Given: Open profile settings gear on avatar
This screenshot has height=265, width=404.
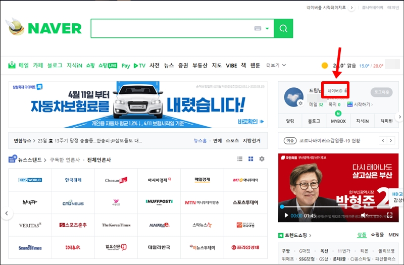Looking at the screenshot, I should 300,103.
